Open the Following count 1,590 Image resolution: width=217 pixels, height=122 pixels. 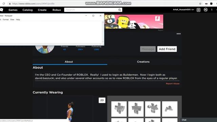(x=96, y=49)
